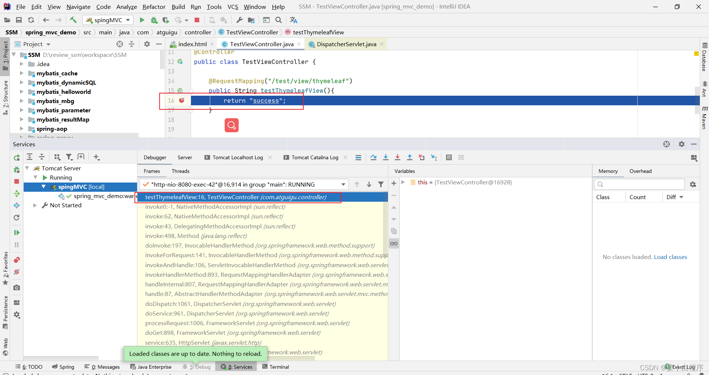Click the Drop Frame icon

point(422,157)
